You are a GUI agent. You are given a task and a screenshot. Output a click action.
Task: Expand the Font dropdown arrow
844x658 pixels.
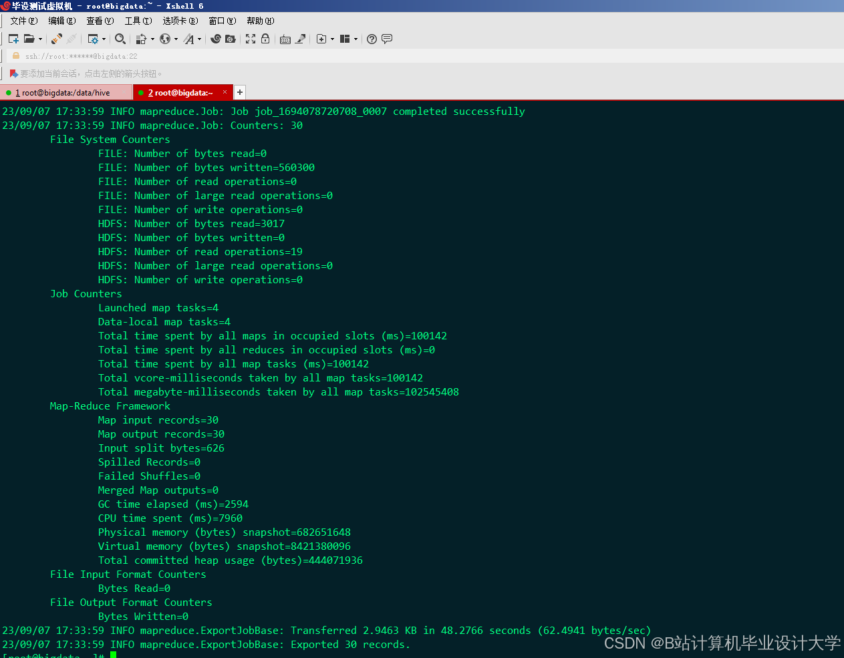(x=199, y=39)
